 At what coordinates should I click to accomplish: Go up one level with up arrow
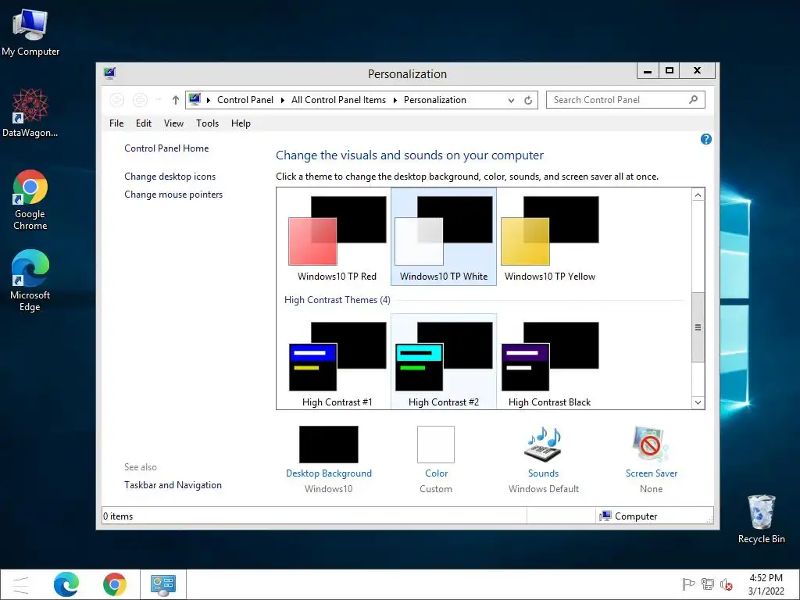point(176,100)
